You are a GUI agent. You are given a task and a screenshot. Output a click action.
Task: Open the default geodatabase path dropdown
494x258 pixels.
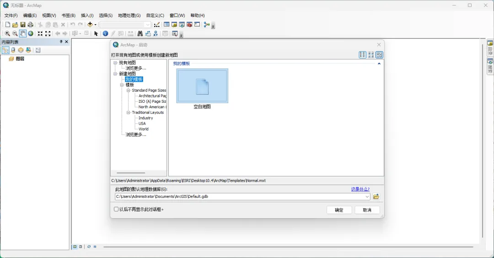coord(367,197)
